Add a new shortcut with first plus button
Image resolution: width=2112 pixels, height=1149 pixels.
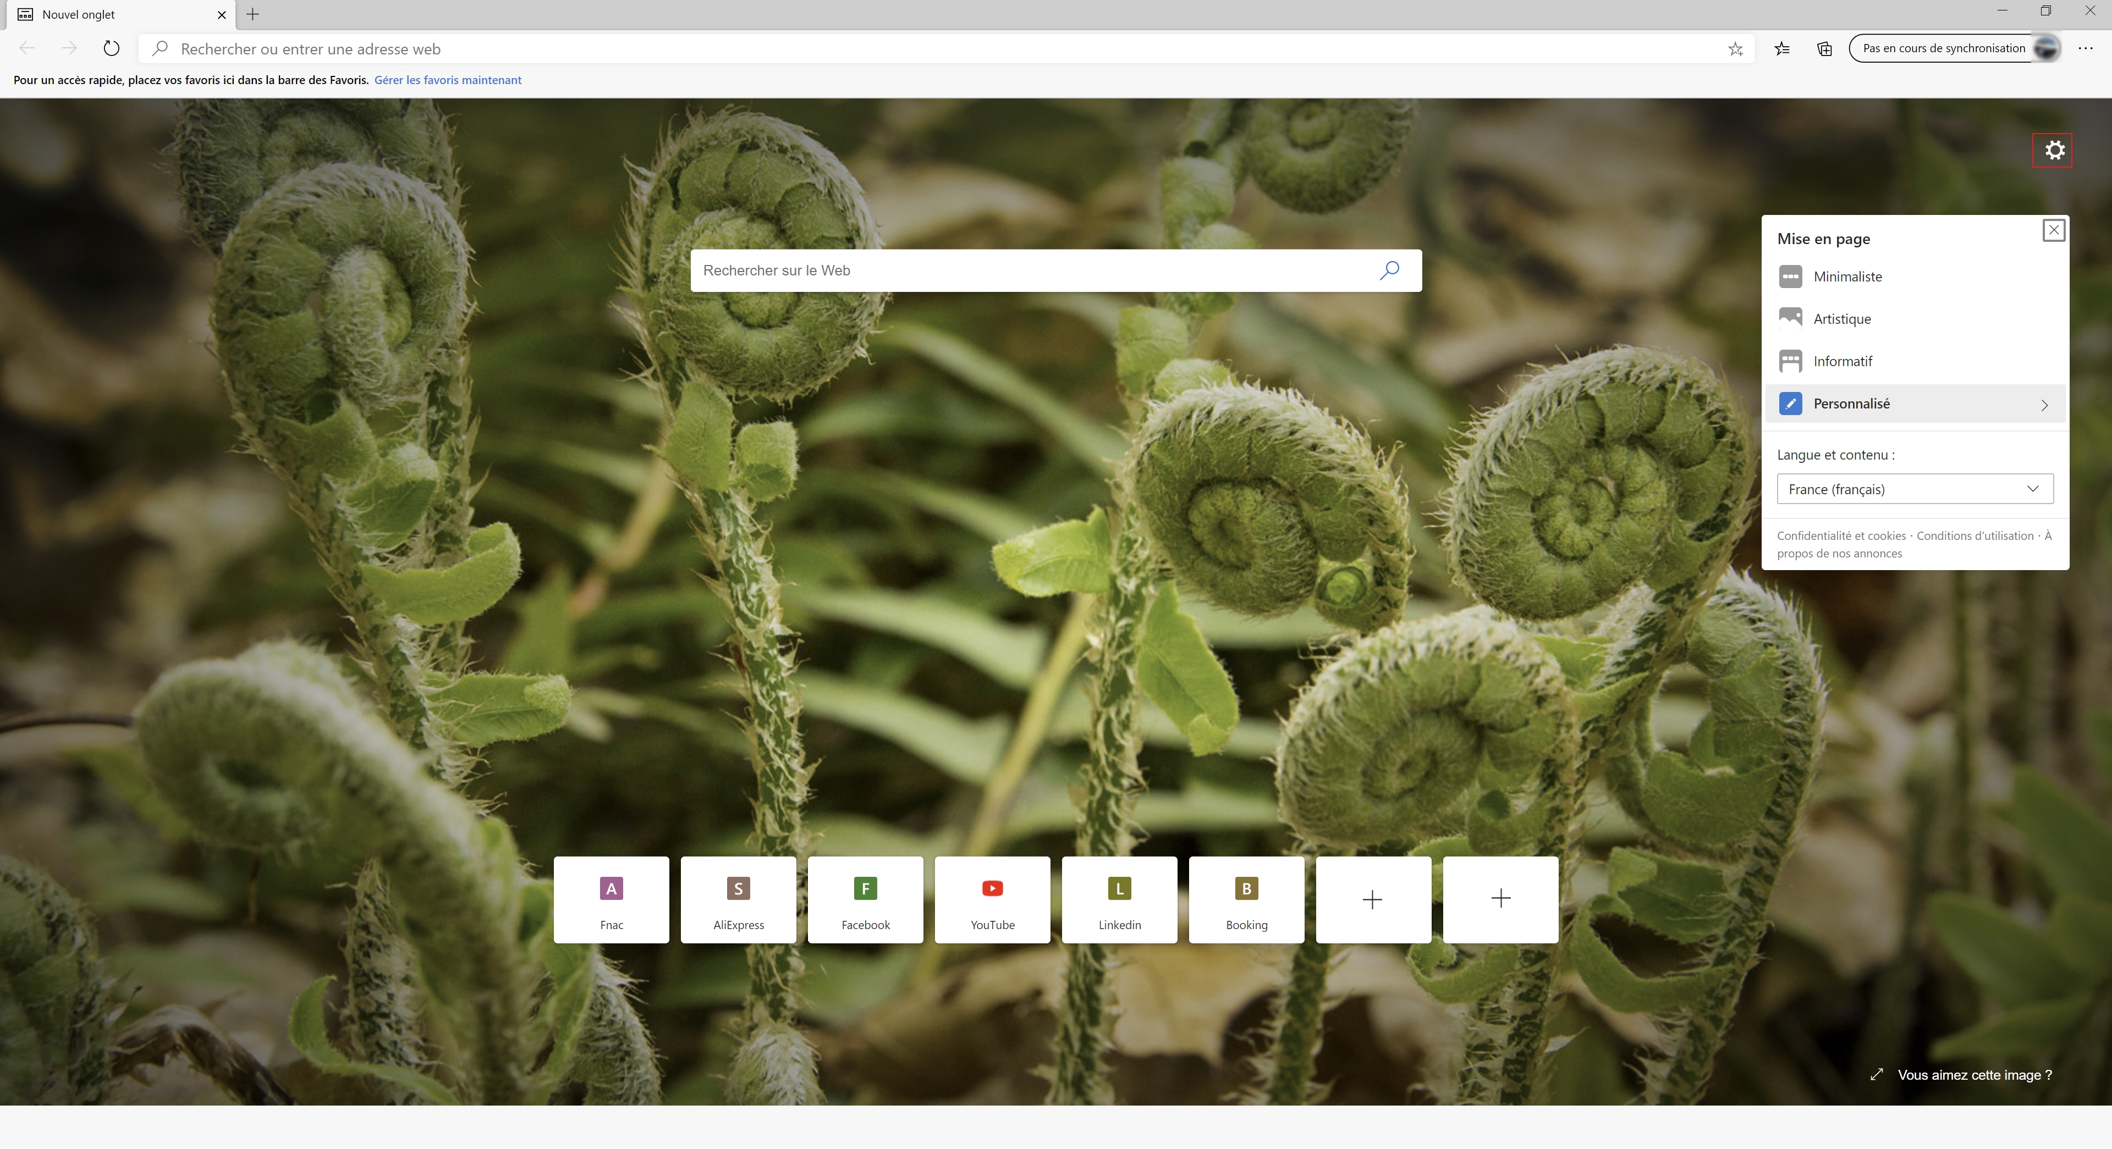click(1373, 898)
